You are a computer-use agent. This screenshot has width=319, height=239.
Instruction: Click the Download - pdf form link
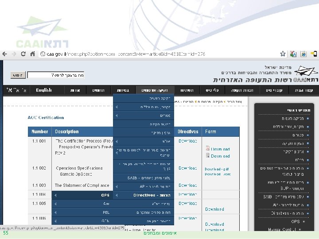217,169
